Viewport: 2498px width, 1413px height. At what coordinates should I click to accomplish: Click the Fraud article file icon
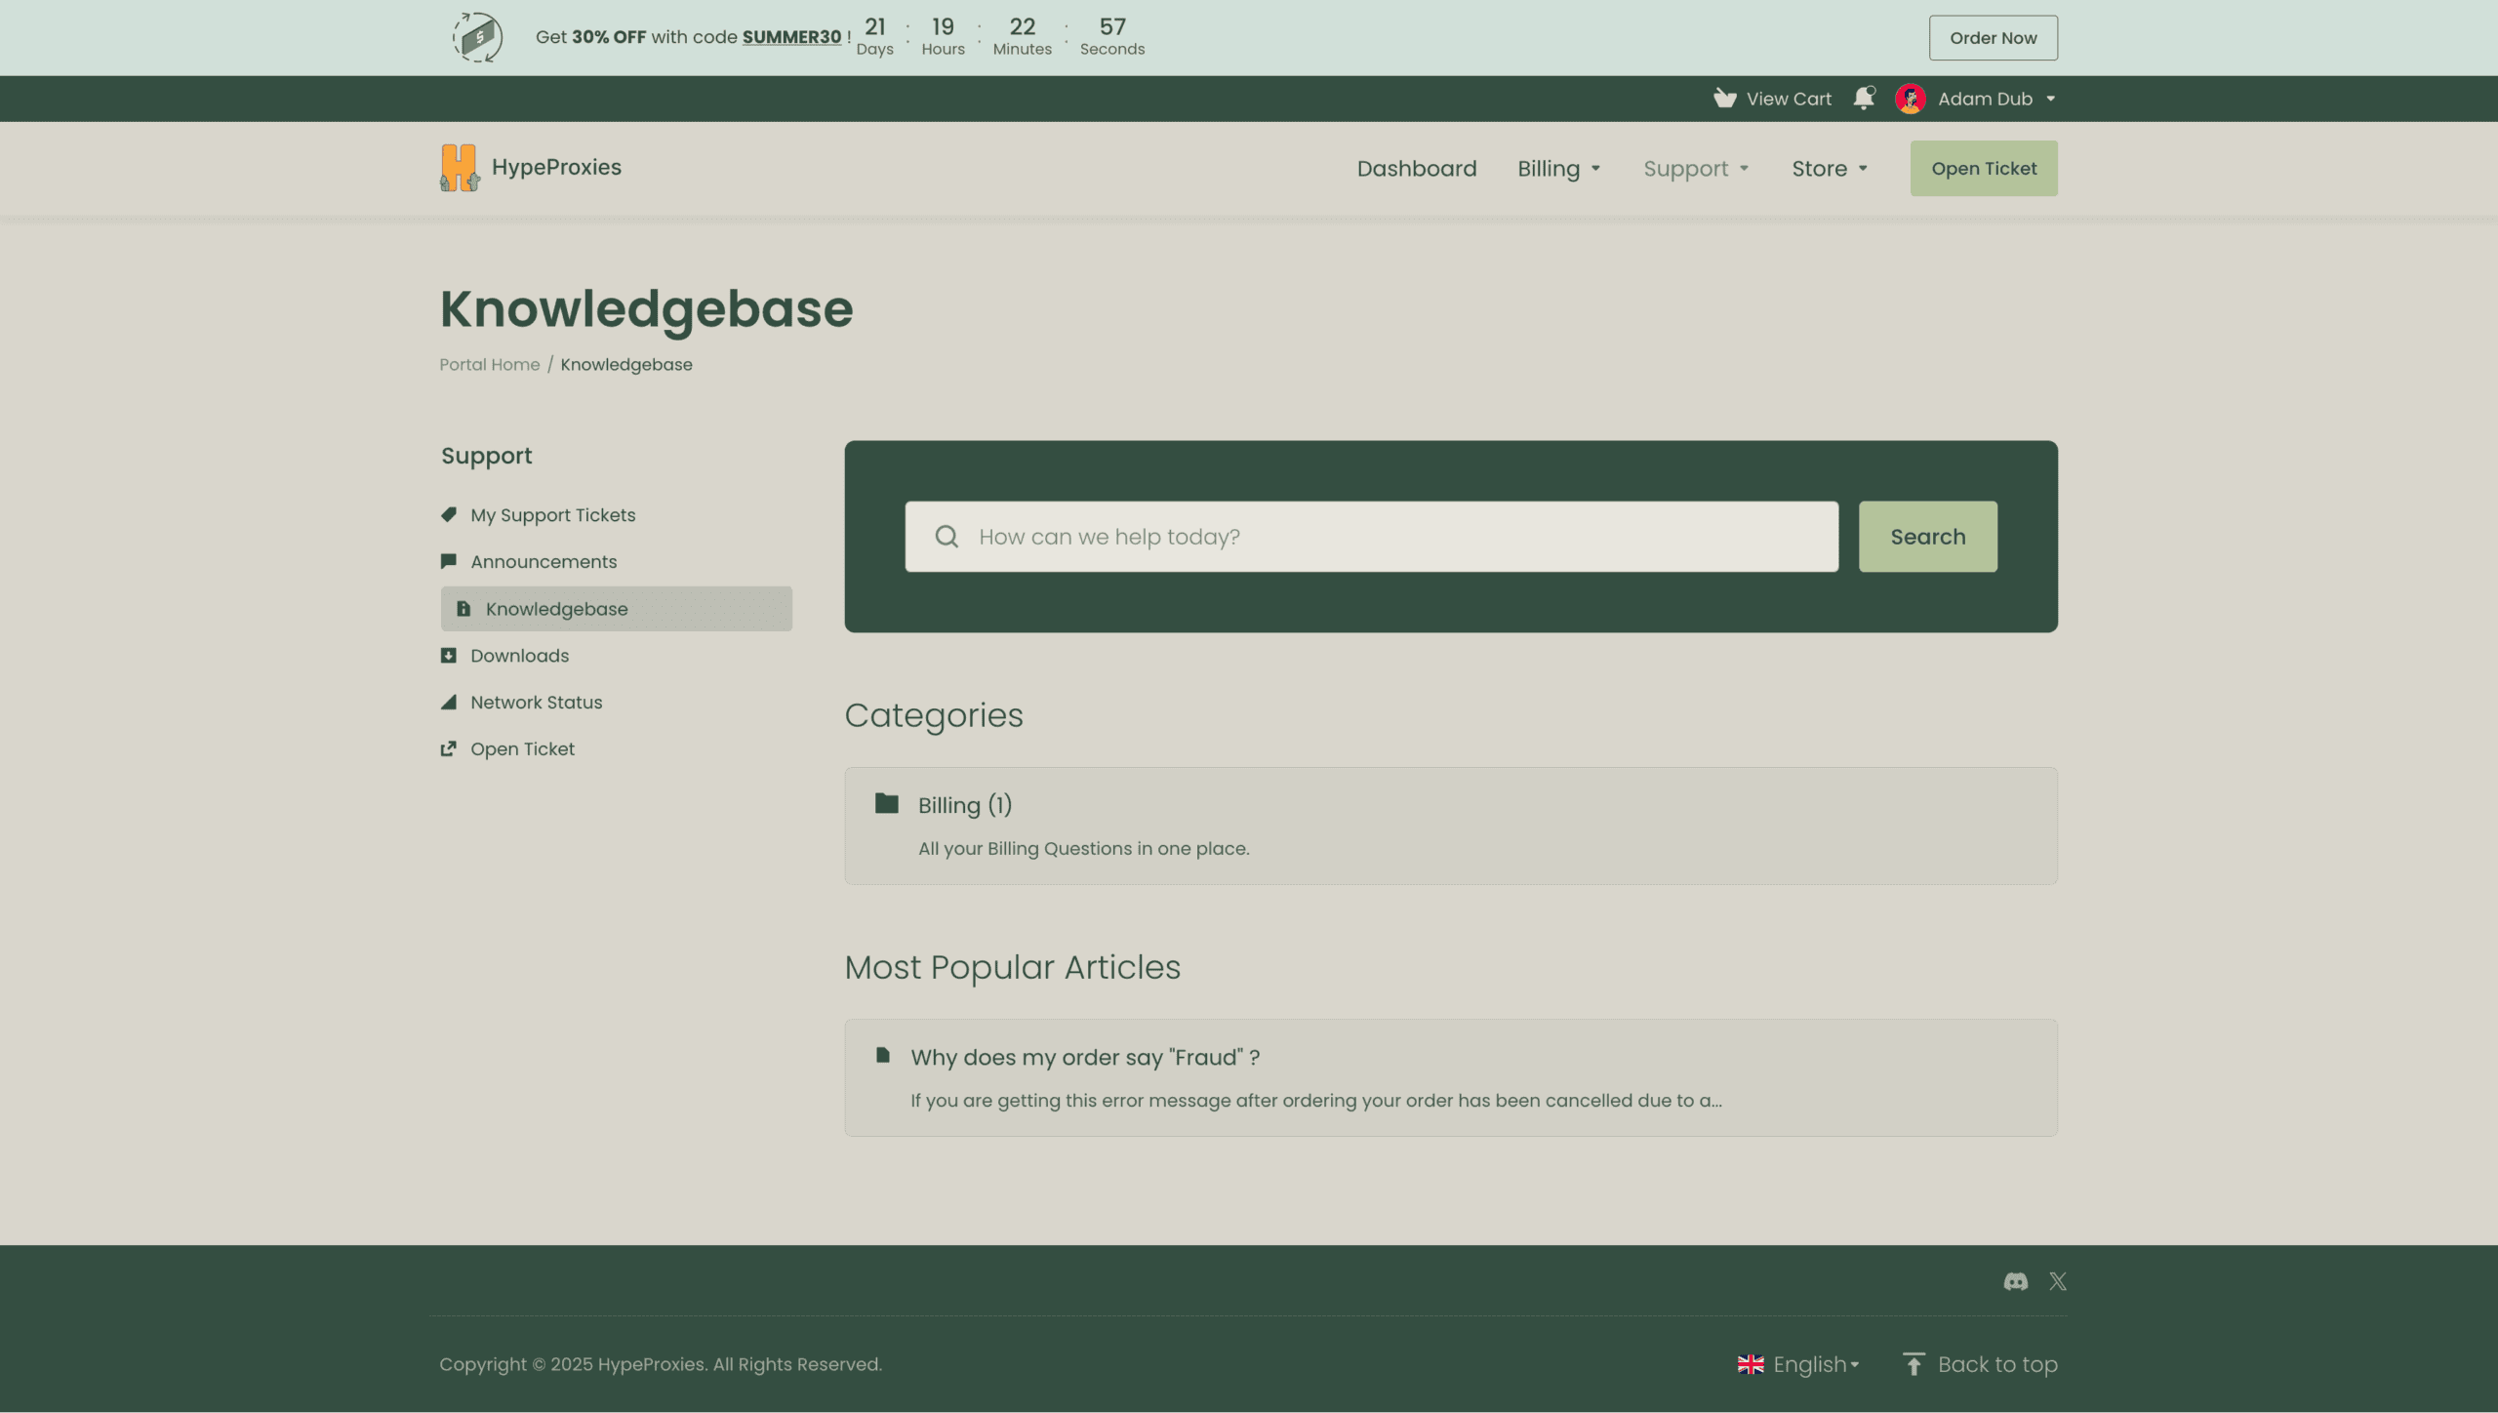(883, 1055)
